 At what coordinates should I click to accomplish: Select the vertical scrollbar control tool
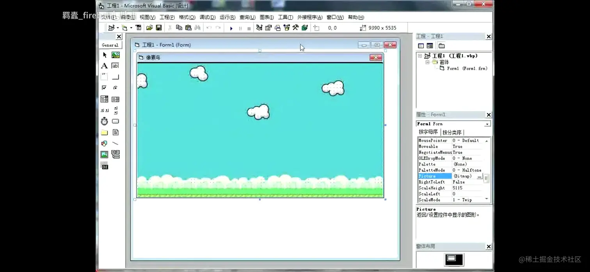[116, 110]
